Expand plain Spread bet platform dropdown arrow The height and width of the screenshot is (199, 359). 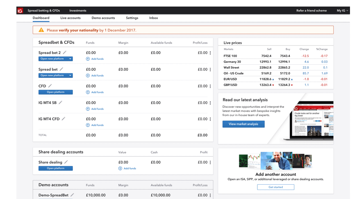[x=70, y=75]
